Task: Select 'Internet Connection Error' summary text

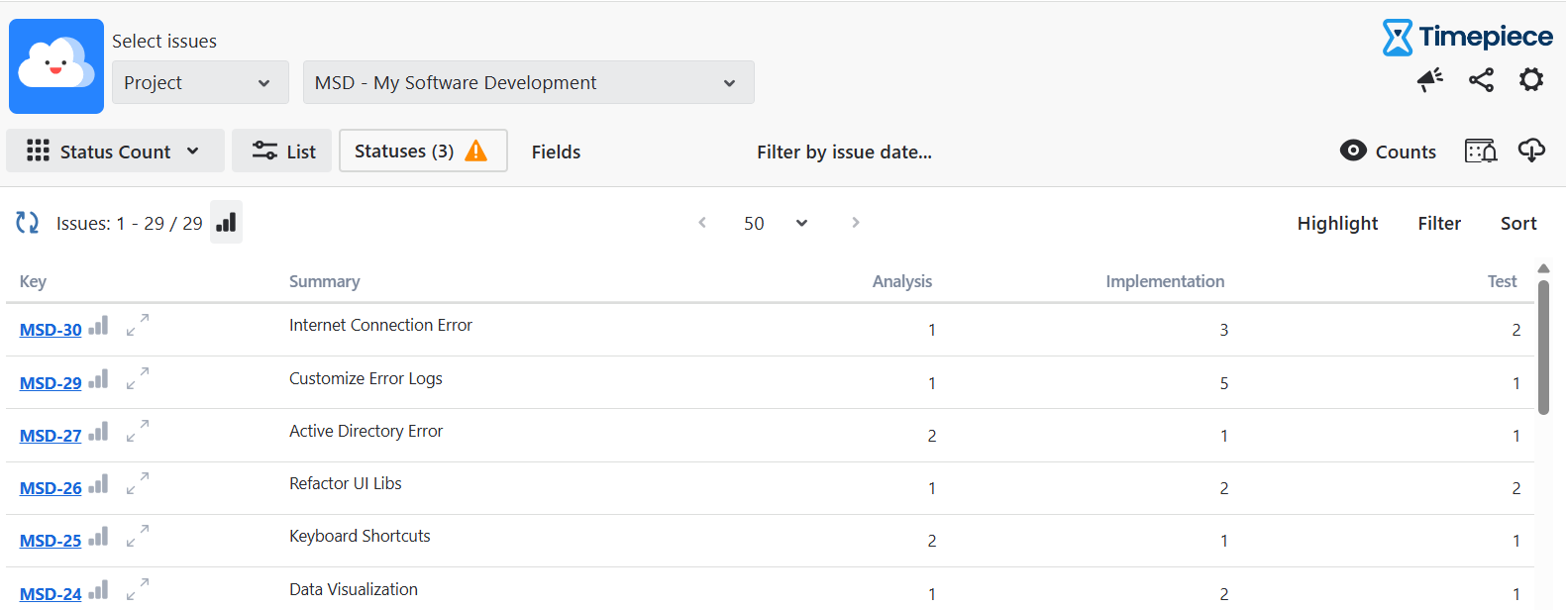Action: pos(380,325)
